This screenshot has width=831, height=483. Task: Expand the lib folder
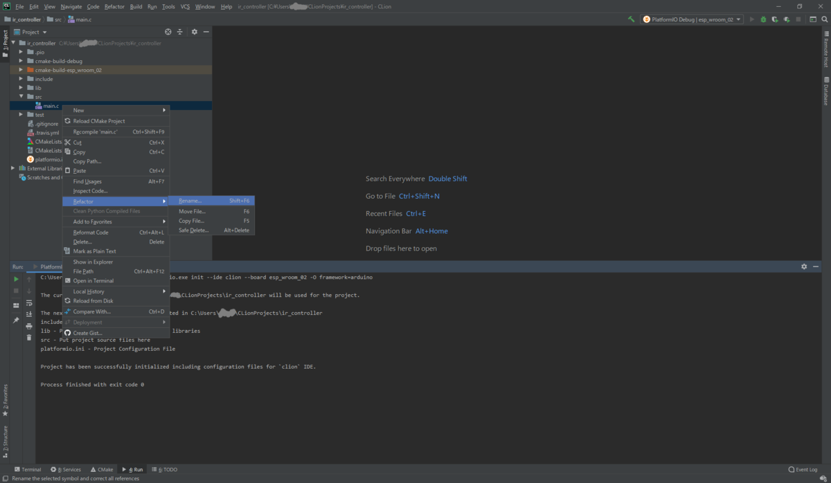[21, 88]
